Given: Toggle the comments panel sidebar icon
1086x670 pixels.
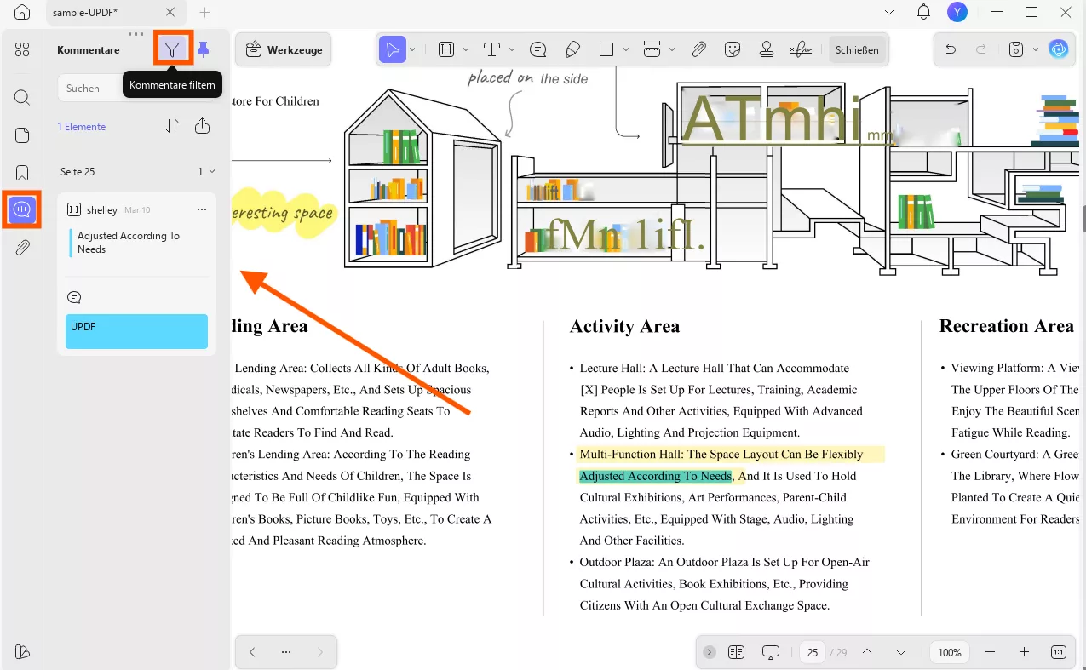Looking at the screenshot, I should [22, 209].
